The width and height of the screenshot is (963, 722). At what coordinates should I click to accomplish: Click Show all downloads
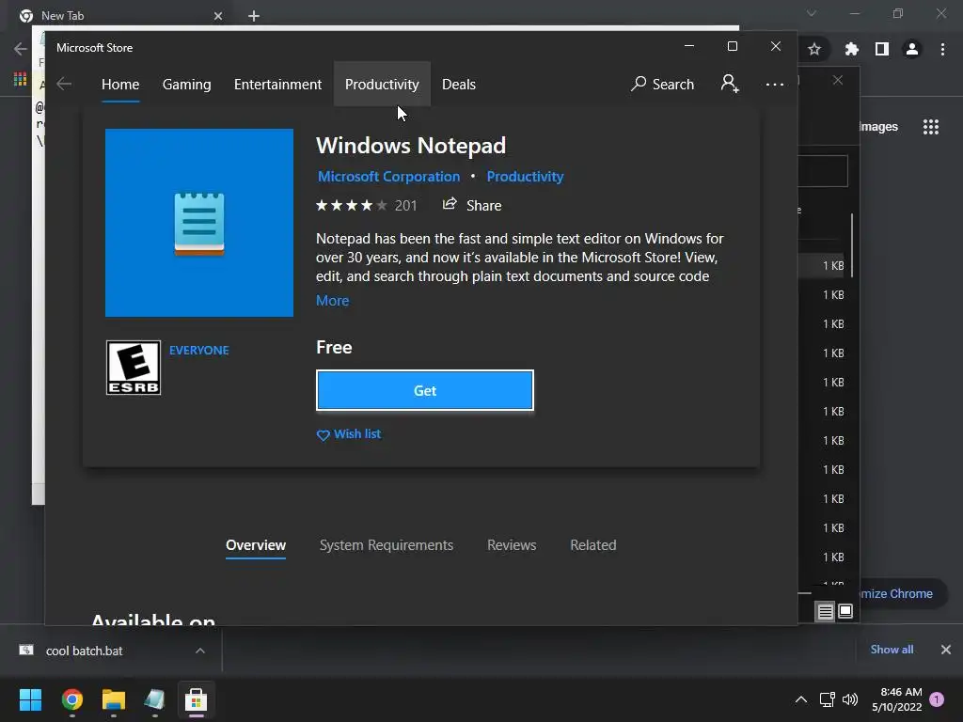[892, 650]
